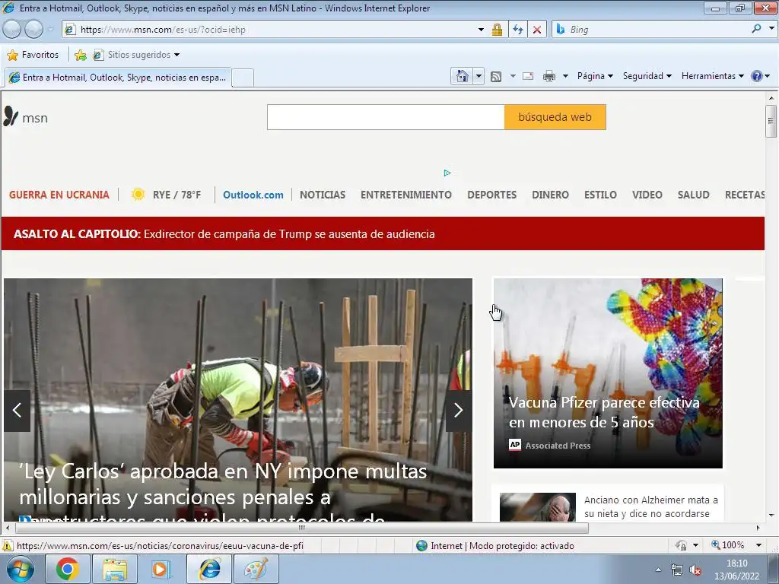The width and height of the screenshot is (779, 584).
Task: Expand the Print dropdown arrow
Action: (565, 76)
